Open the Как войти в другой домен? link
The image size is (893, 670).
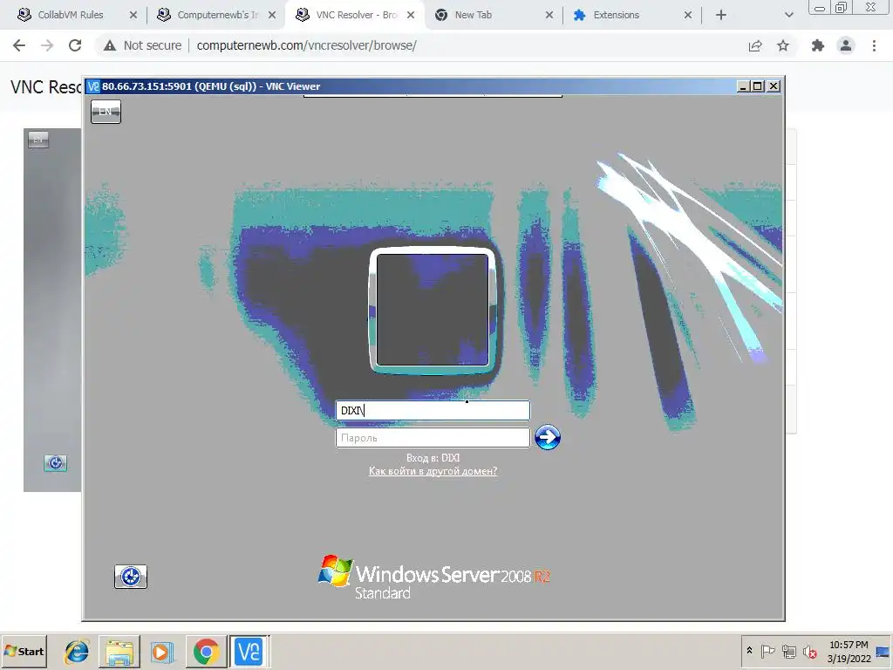433,471
